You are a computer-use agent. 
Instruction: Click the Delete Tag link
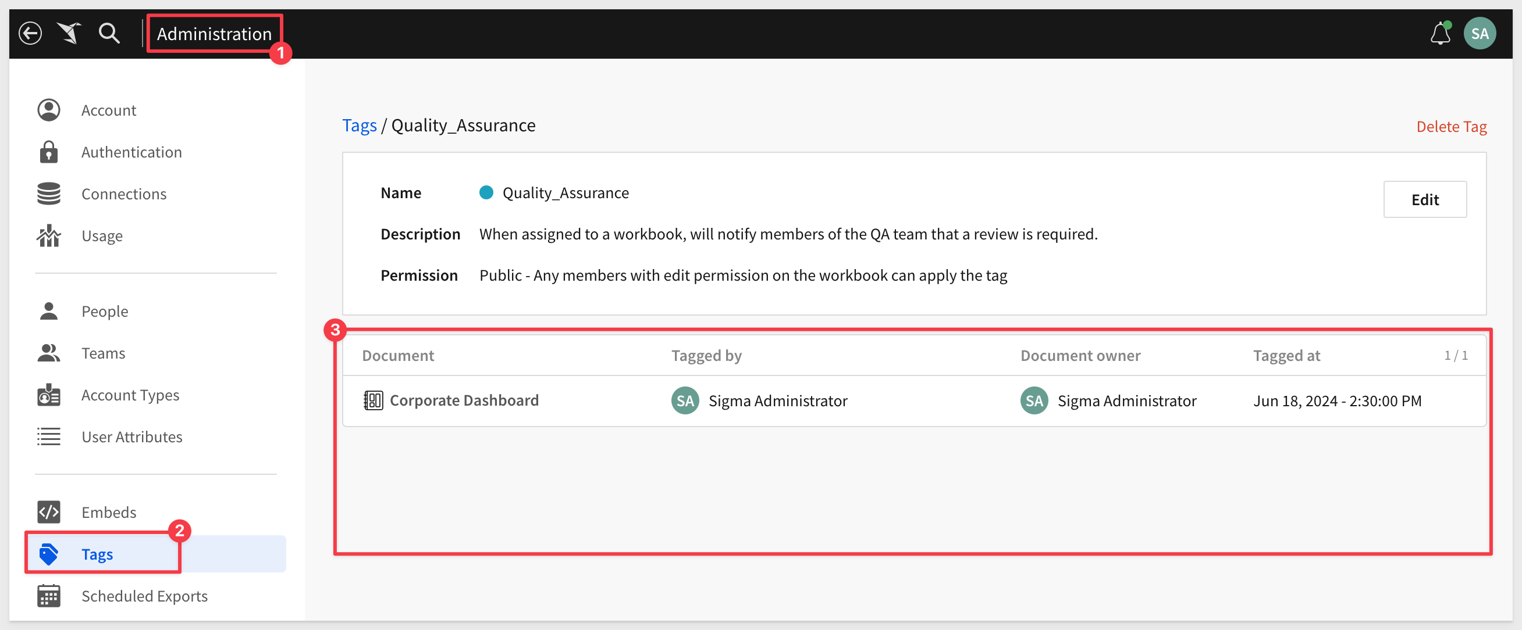1451,126
